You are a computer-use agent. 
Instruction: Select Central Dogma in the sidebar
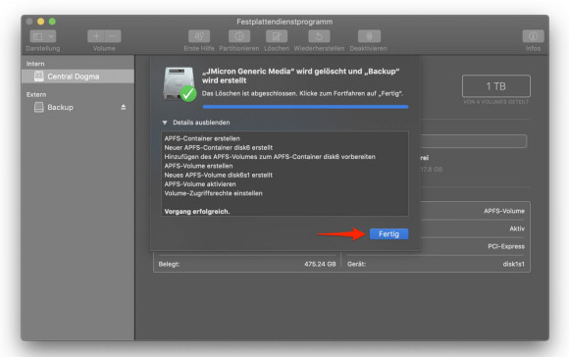[78, 76]
